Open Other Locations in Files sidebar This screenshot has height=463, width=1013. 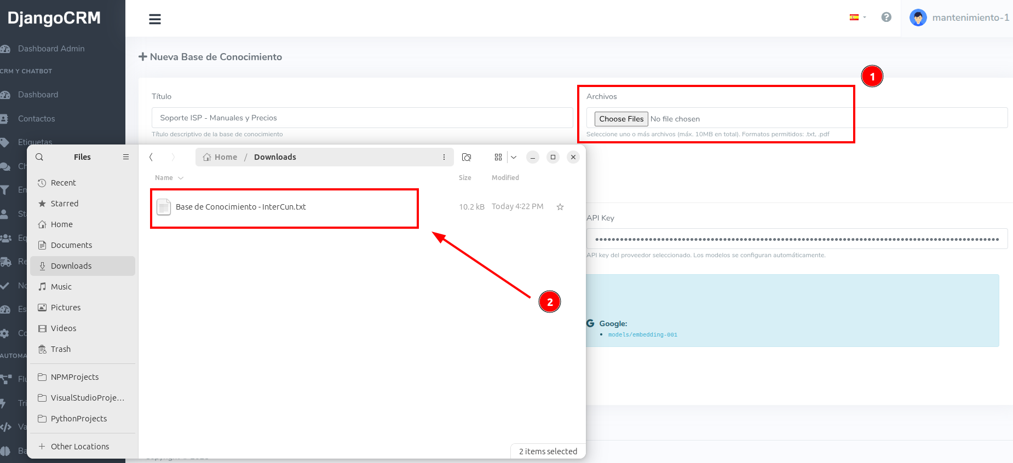coord(80,447)
